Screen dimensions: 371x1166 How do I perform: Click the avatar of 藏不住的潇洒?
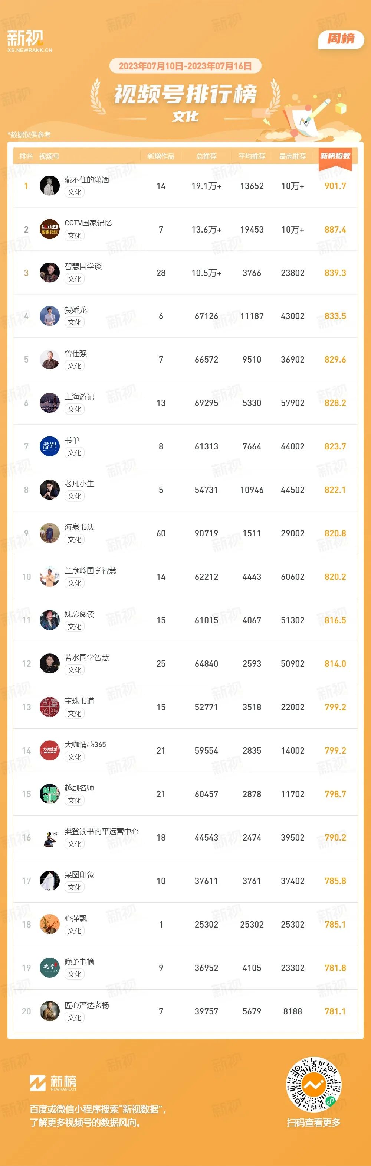[50, 186]
